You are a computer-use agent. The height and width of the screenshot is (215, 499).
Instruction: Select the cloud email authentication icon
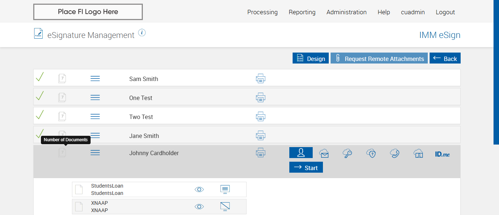tap(324, 153)
